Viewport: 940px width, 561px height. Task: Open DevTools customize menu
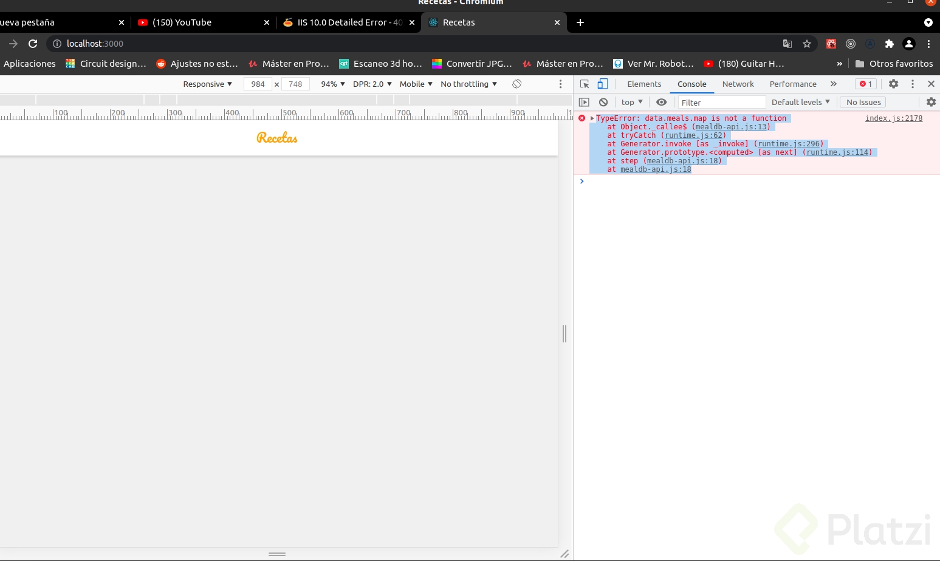tap(913, 84)
